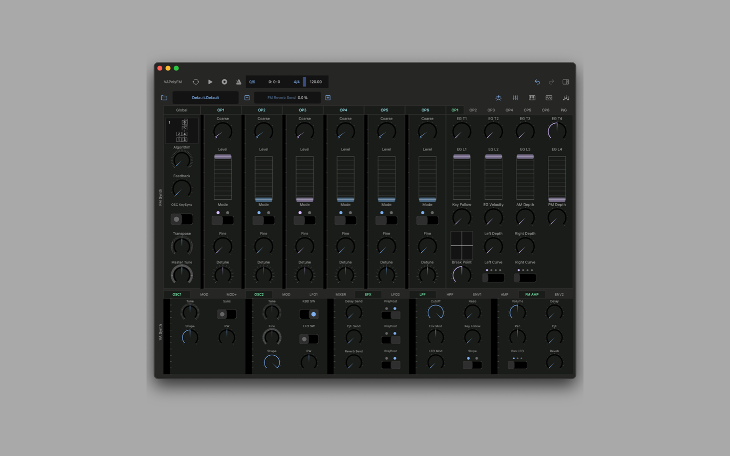This screenshot has width=730, height=456.
Task: Toggle the LPF Slope switch
Action: (x=472, y=365)
